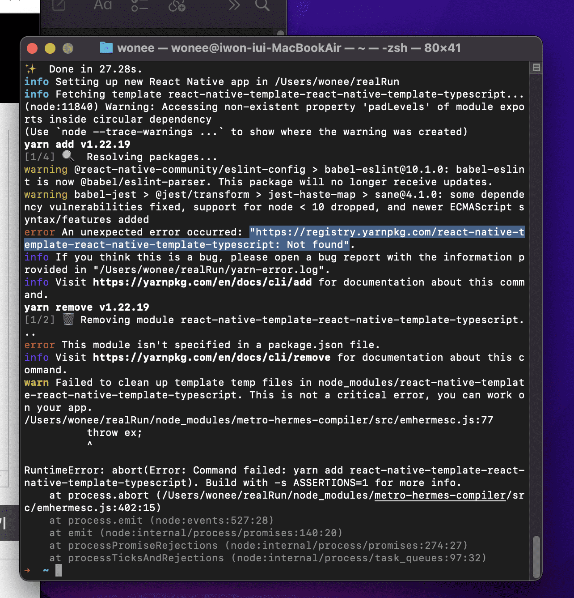
Task: Click the "[1/2]" step indicator
Action: pos(40,320)
